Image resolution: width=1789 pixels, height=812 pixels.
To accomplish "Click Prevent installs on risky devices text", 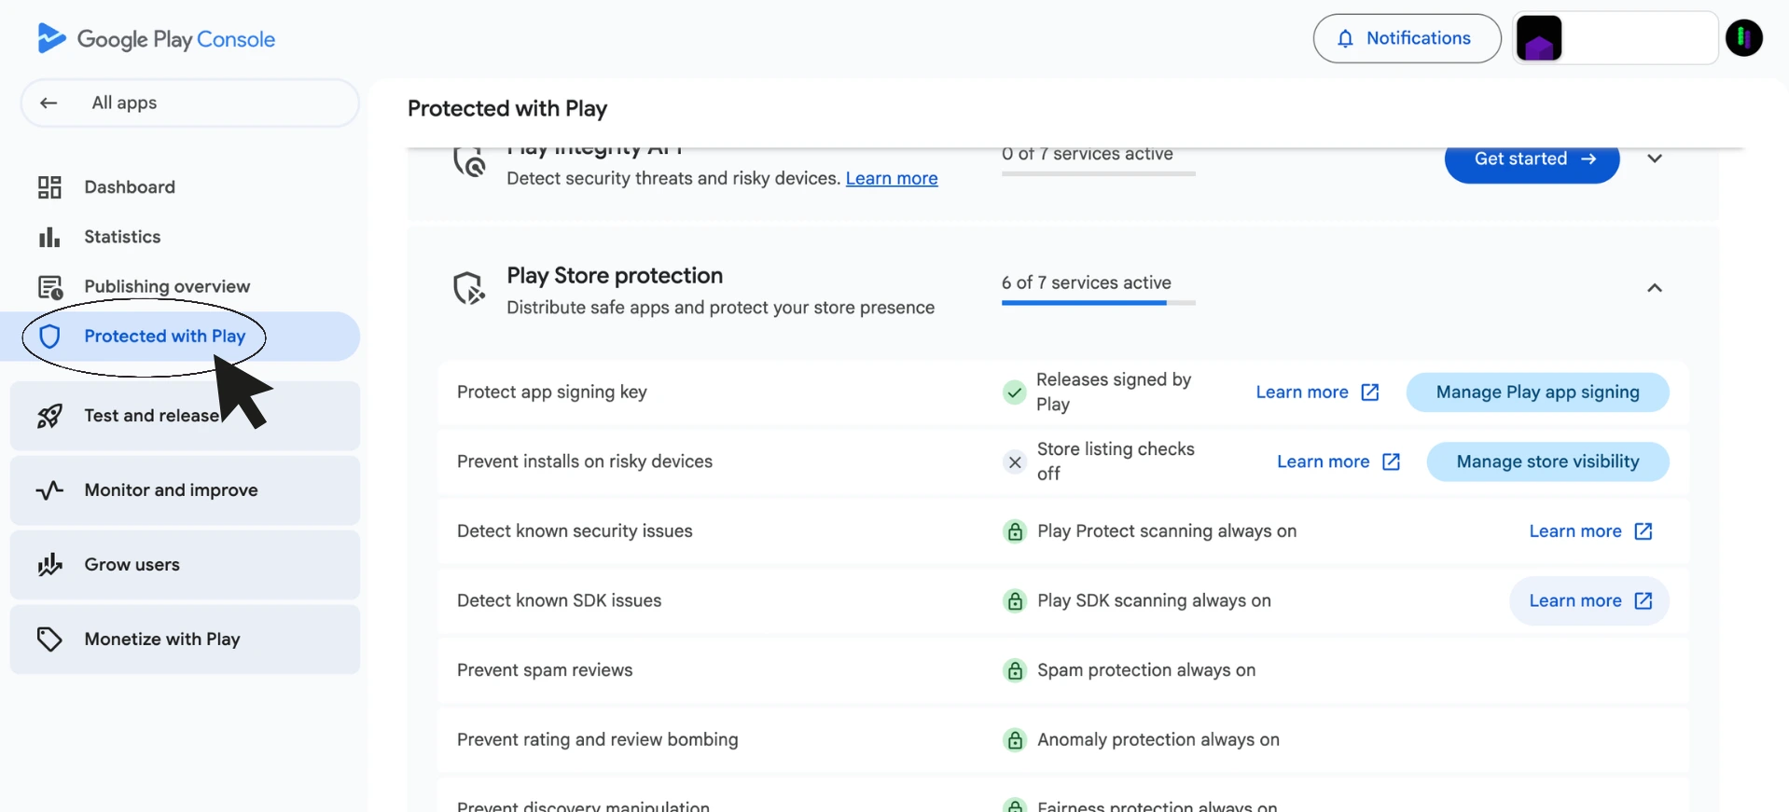I will coord(585,462).
